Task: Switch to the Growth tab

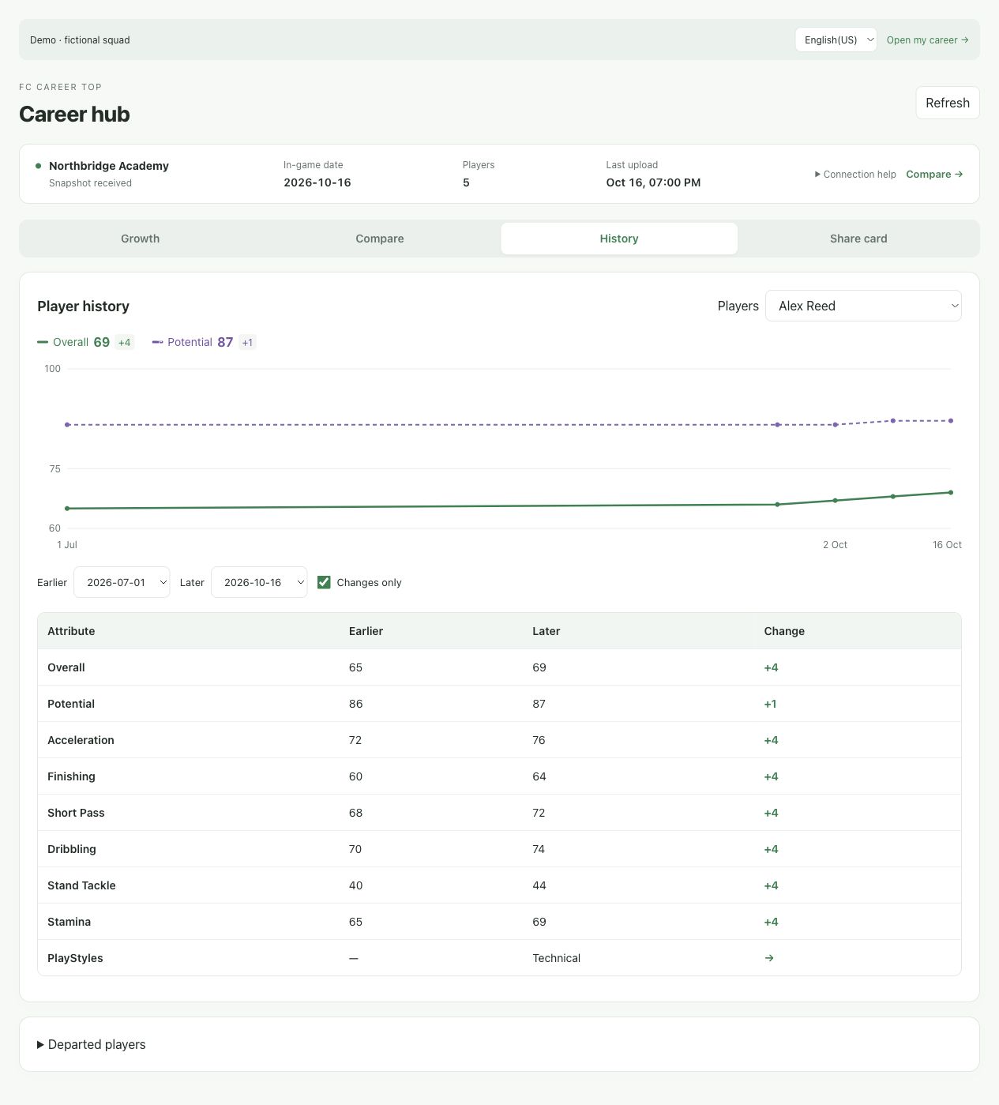Action: click(141, 239)
